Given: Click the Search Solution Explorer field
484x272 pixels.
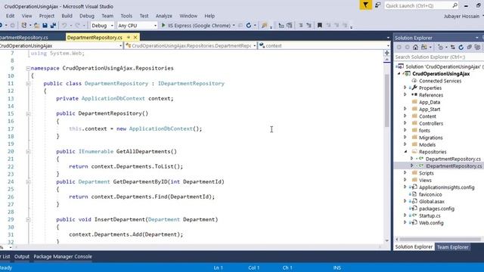Looking at the screenshot, I should coord(439,57).
